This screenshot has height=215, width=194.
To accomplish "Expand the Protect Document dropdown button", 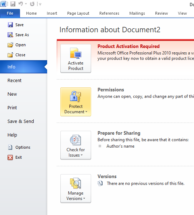I will coord(76,102).
